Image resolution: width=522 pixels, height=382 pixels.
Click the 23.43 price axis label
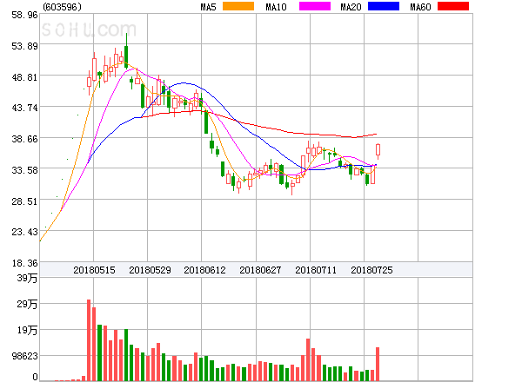pyautogui.click(x=24, y=232)
